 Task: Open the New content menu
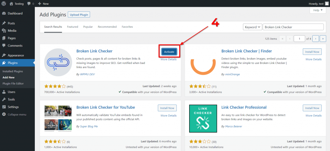(x=44, y=4)
